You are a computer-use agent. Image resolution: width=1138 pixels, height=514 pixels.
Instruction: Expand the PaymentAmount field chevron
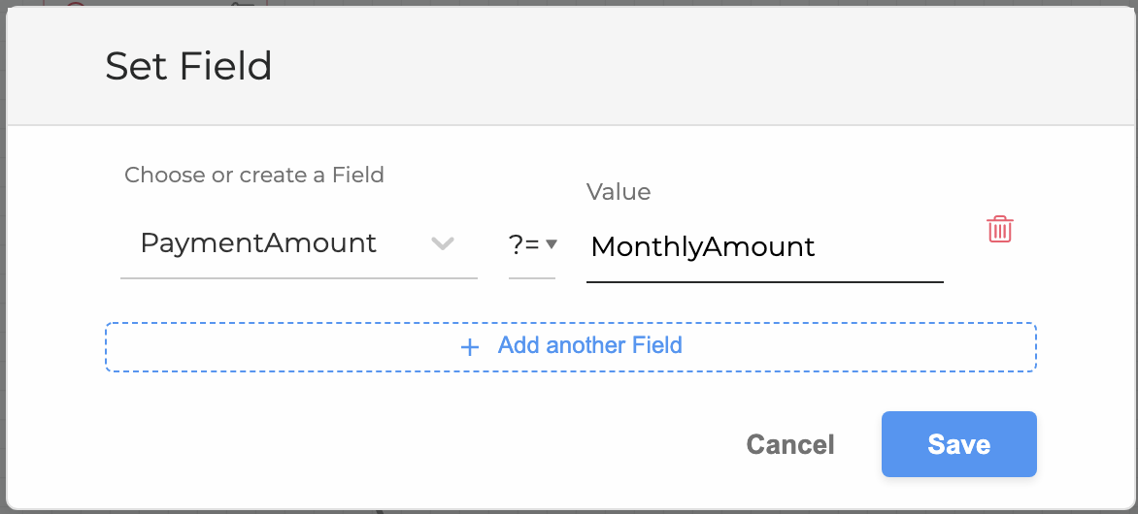tap(443, 243)
